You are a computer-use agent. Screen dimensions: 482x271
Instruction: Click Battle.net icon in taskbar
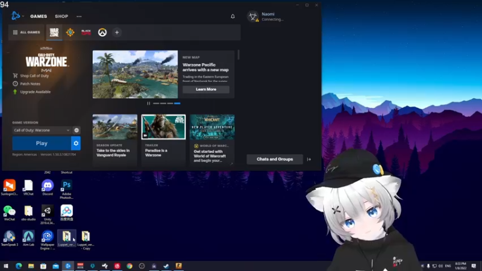tap(68, 266)
